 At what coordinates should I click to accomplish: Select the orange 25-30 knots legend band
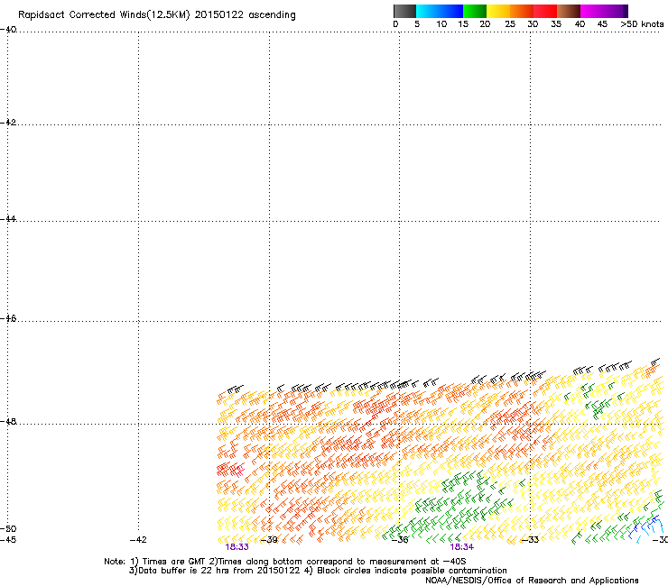pos(522,11)
